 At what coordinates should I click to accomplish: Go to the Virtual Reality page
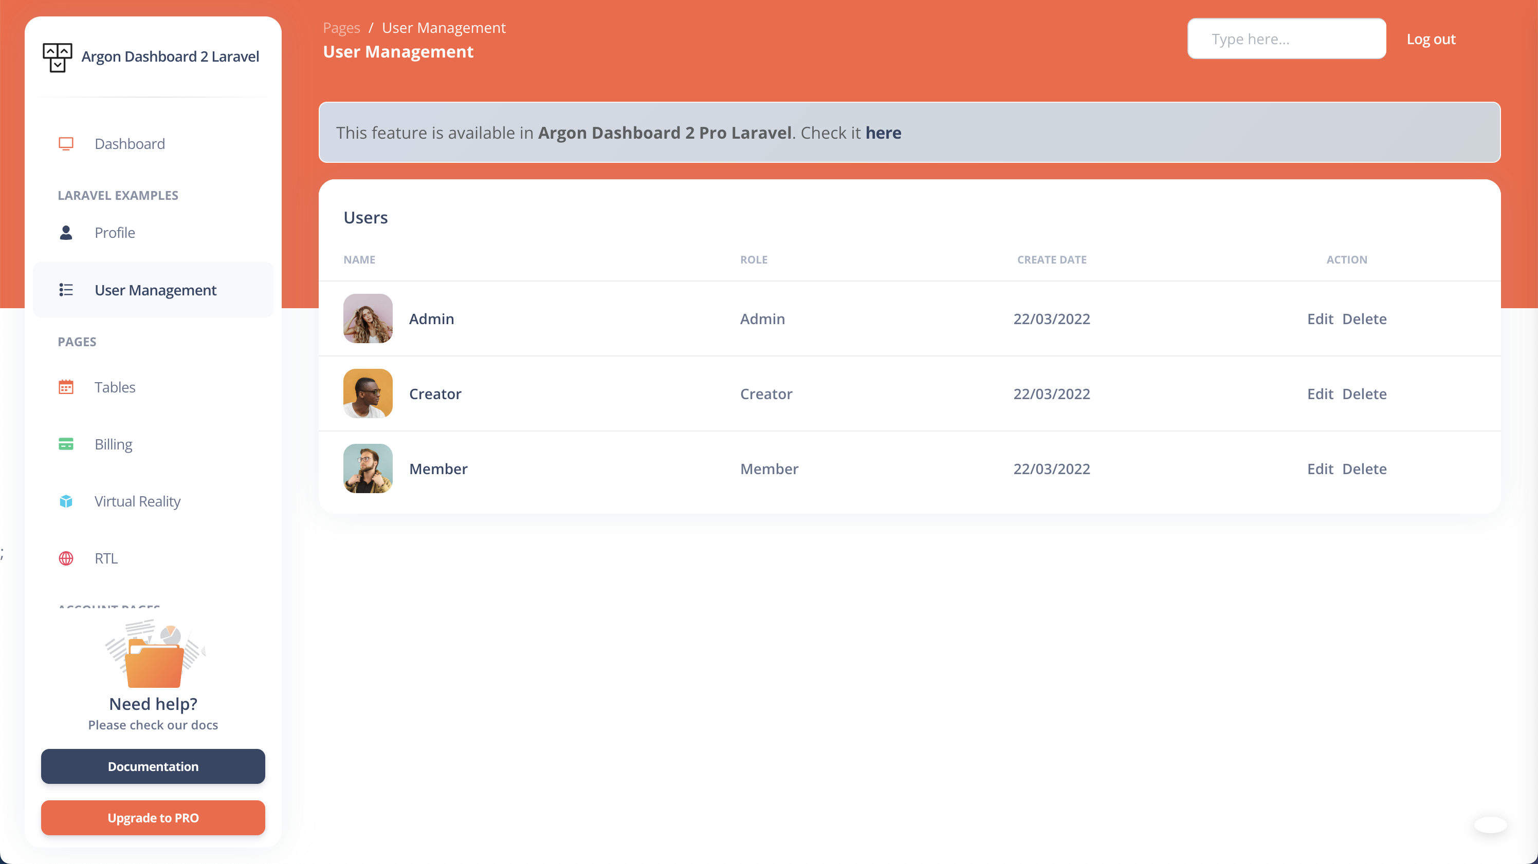click(137, 501)
